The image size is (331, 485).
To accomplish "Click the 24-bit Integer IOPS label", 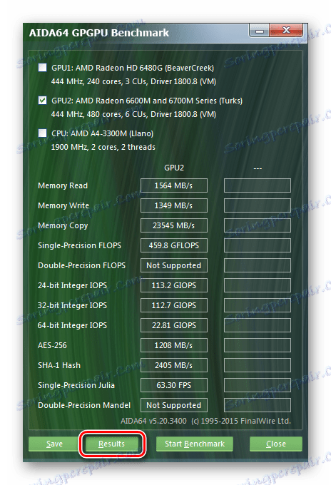I will point(72,285).
